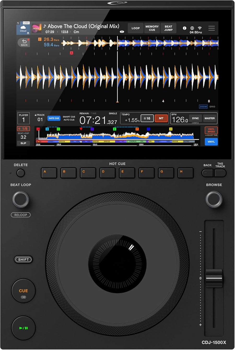This screenshot has height=350, width=235.
Task: Tap the Cm key indicator
Action: [76, 32]
